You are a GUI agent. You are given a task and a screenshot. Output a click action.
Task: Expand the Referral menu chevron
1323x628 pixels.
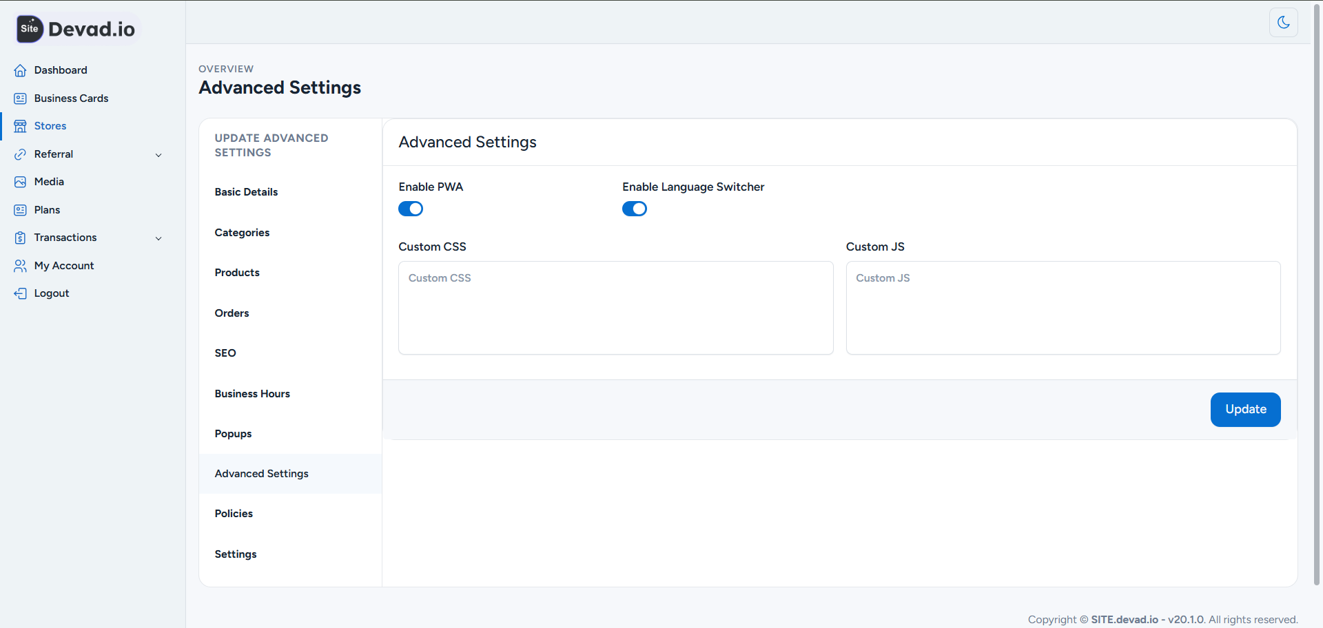(159, 154)
